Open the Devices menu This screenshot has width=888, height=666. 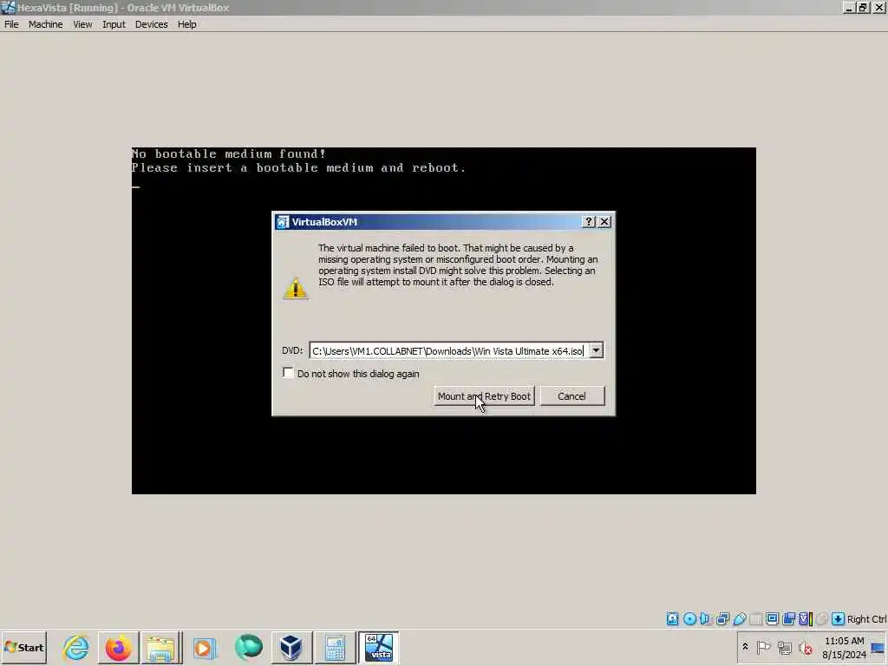(151, 24)
